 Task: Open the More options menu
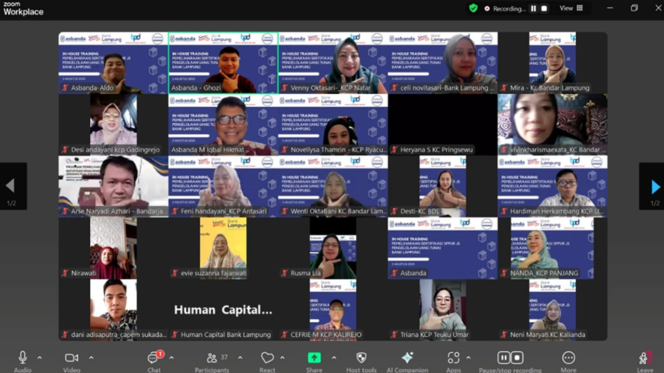tap(569, 358)
